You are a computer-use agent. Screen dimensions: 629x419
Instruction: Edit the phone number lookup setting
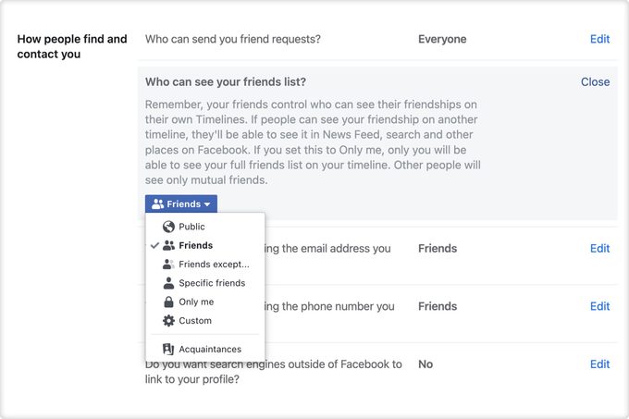tap(599, 306)
